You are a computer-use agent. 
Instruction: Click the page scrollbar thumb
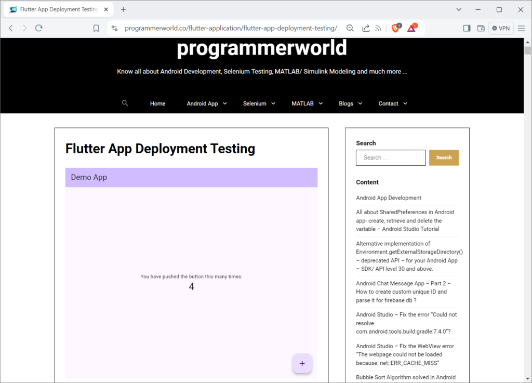(527, 50)
